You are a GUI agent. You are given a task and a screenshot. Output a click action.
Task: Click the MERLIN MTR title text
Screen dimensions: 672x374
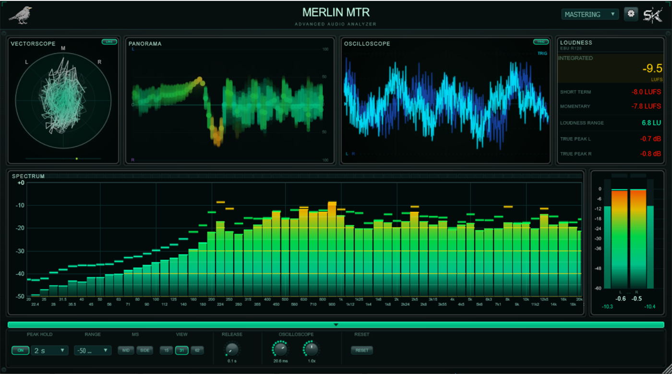[336, 12]
